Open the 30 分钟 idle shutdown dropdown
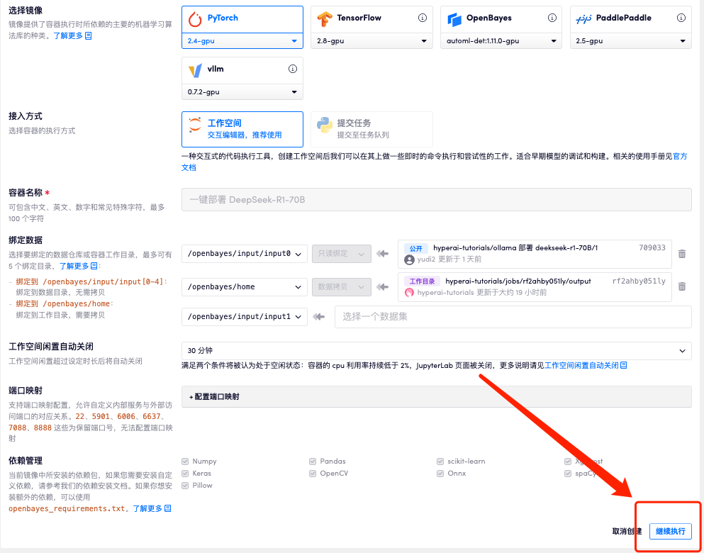Image resolution: width=704 pixels, height=553 pixels. pyautogui.click(x=437, y=350)
